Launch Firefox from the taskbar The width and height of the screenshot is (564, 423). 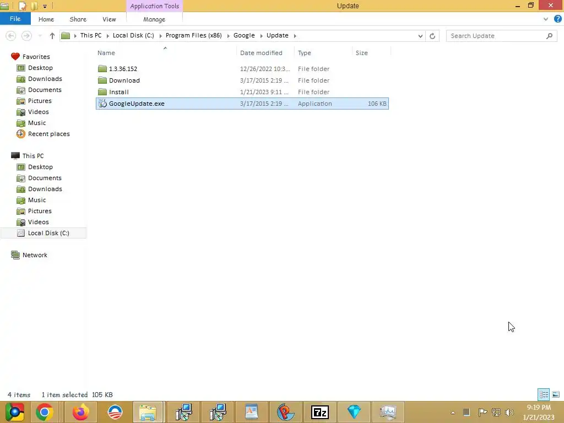click(x=80, y=412)
